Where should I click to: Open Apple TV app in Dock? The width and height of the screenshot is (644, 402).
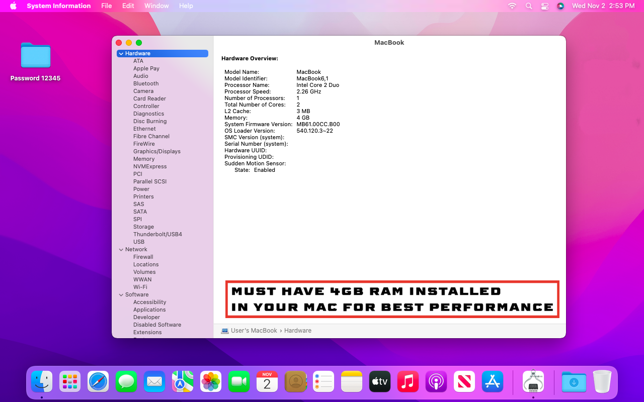380,381
